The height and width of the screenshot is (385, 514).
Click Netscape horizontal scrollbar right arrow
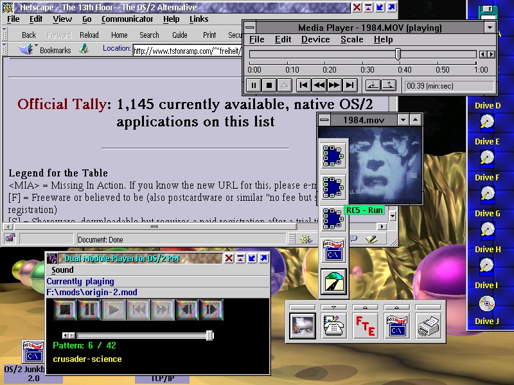382,227
